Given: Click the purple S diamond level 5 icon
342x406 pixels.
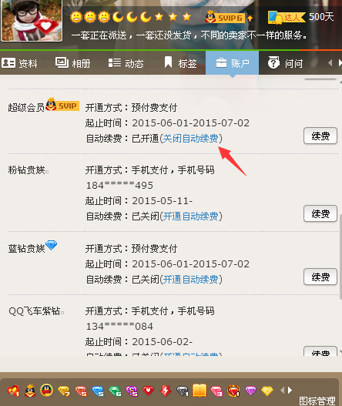Looking at the screenshot, I should coord(132,391).
